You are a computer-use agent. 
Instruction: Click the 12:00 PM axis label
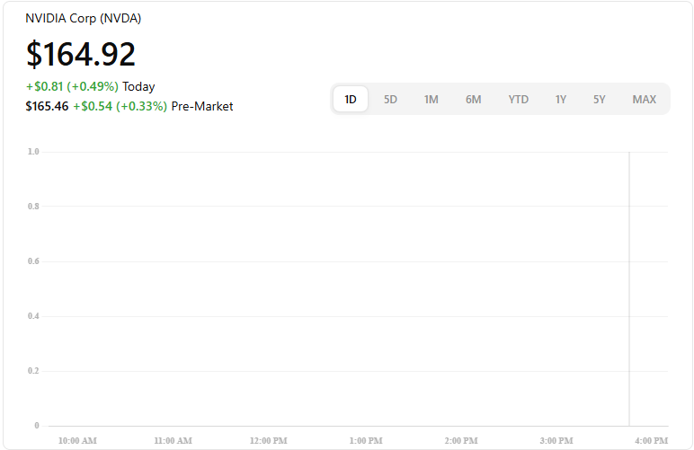point(268,441)
